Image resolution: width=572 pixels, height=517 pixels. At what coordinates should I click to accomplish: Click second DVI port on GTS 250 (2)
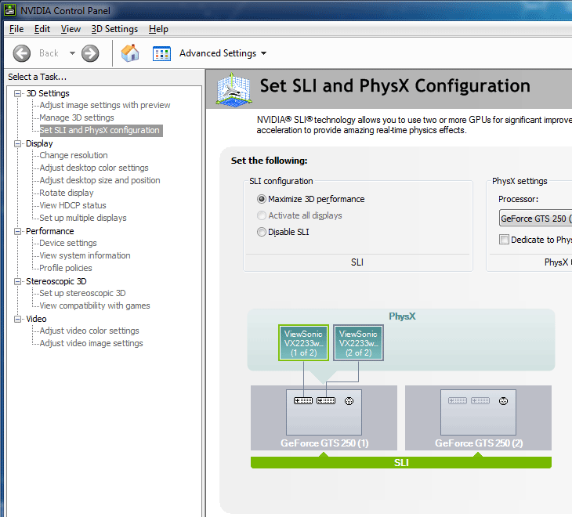click(x=480, y=401)
